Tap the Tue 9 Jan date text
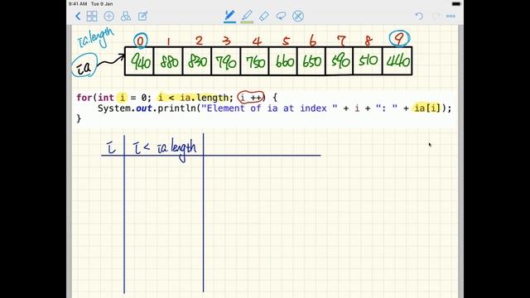The height and width of the screenshot is (298, 530). (102, 3)
